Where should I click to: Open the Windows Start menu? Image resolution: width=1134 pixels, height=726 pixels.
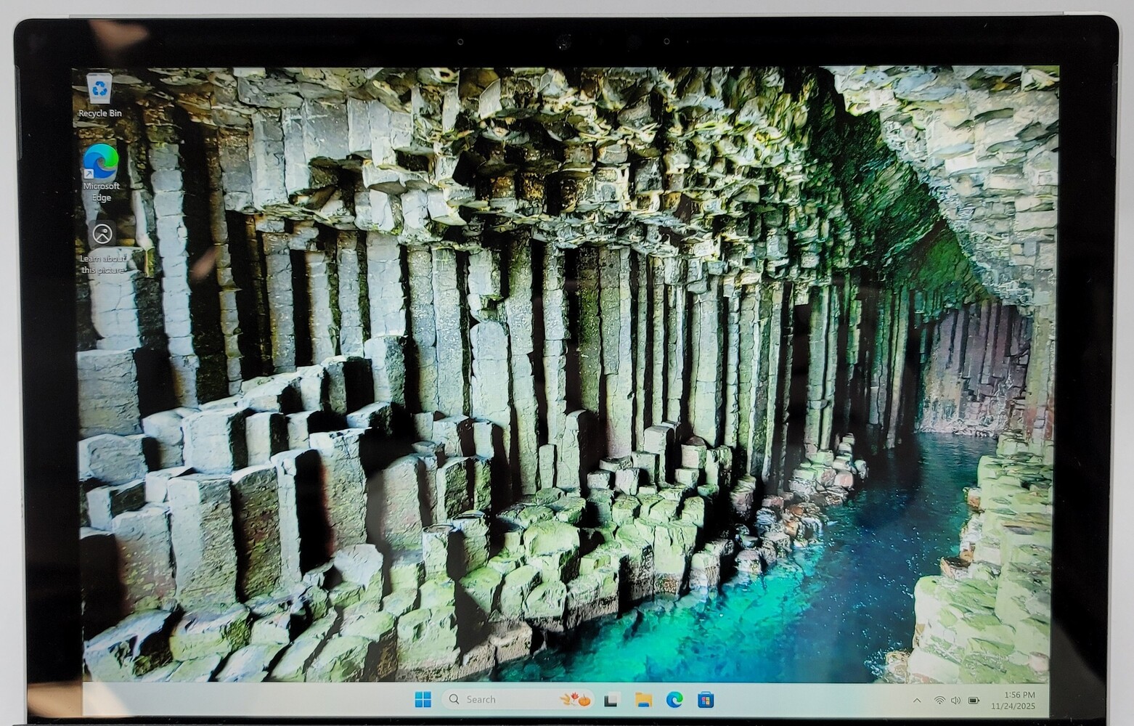[423, 700]
